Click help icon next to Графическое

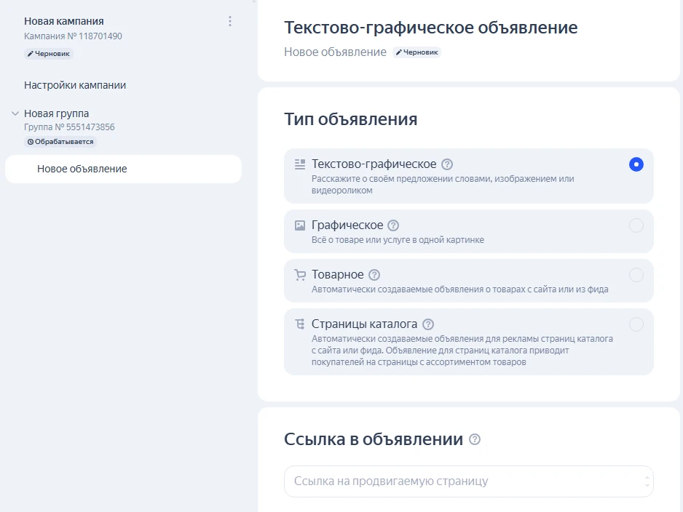point(393,225)
